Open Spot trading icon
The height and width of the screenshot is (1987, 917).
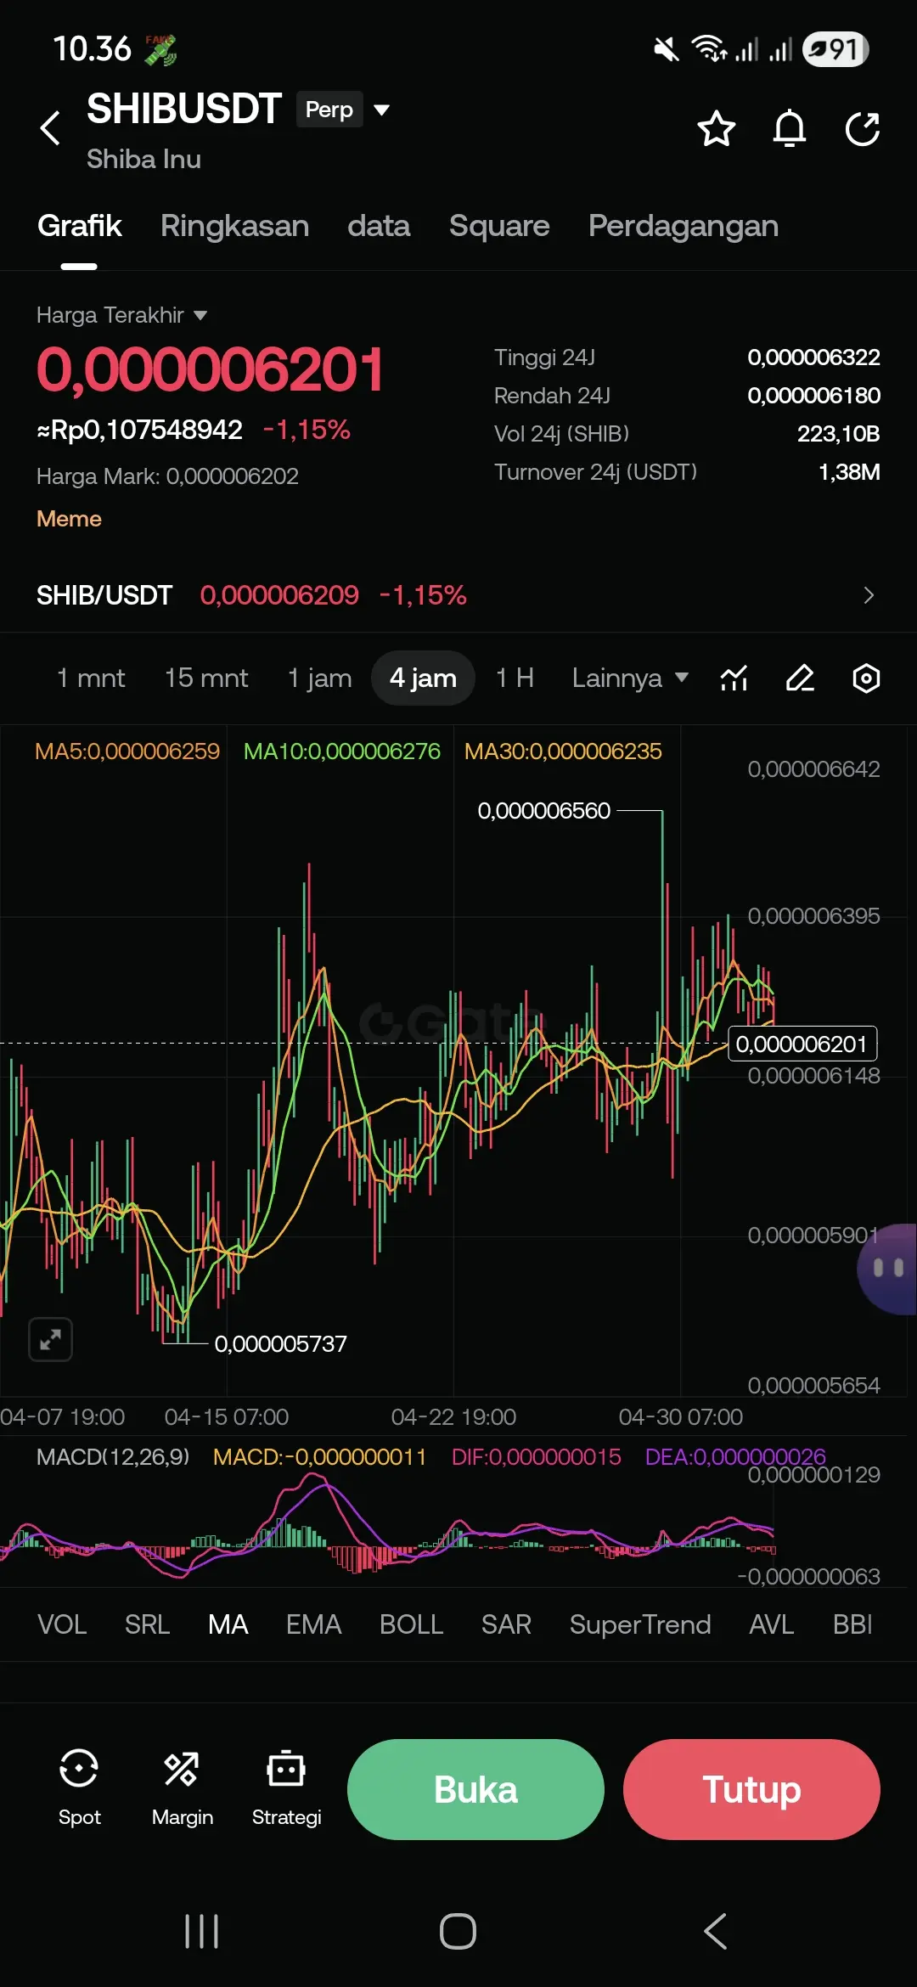79,1787
